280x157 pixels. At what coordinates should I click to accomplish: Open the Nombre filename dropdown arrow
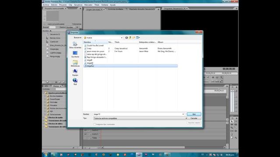[x=183, y=114]
